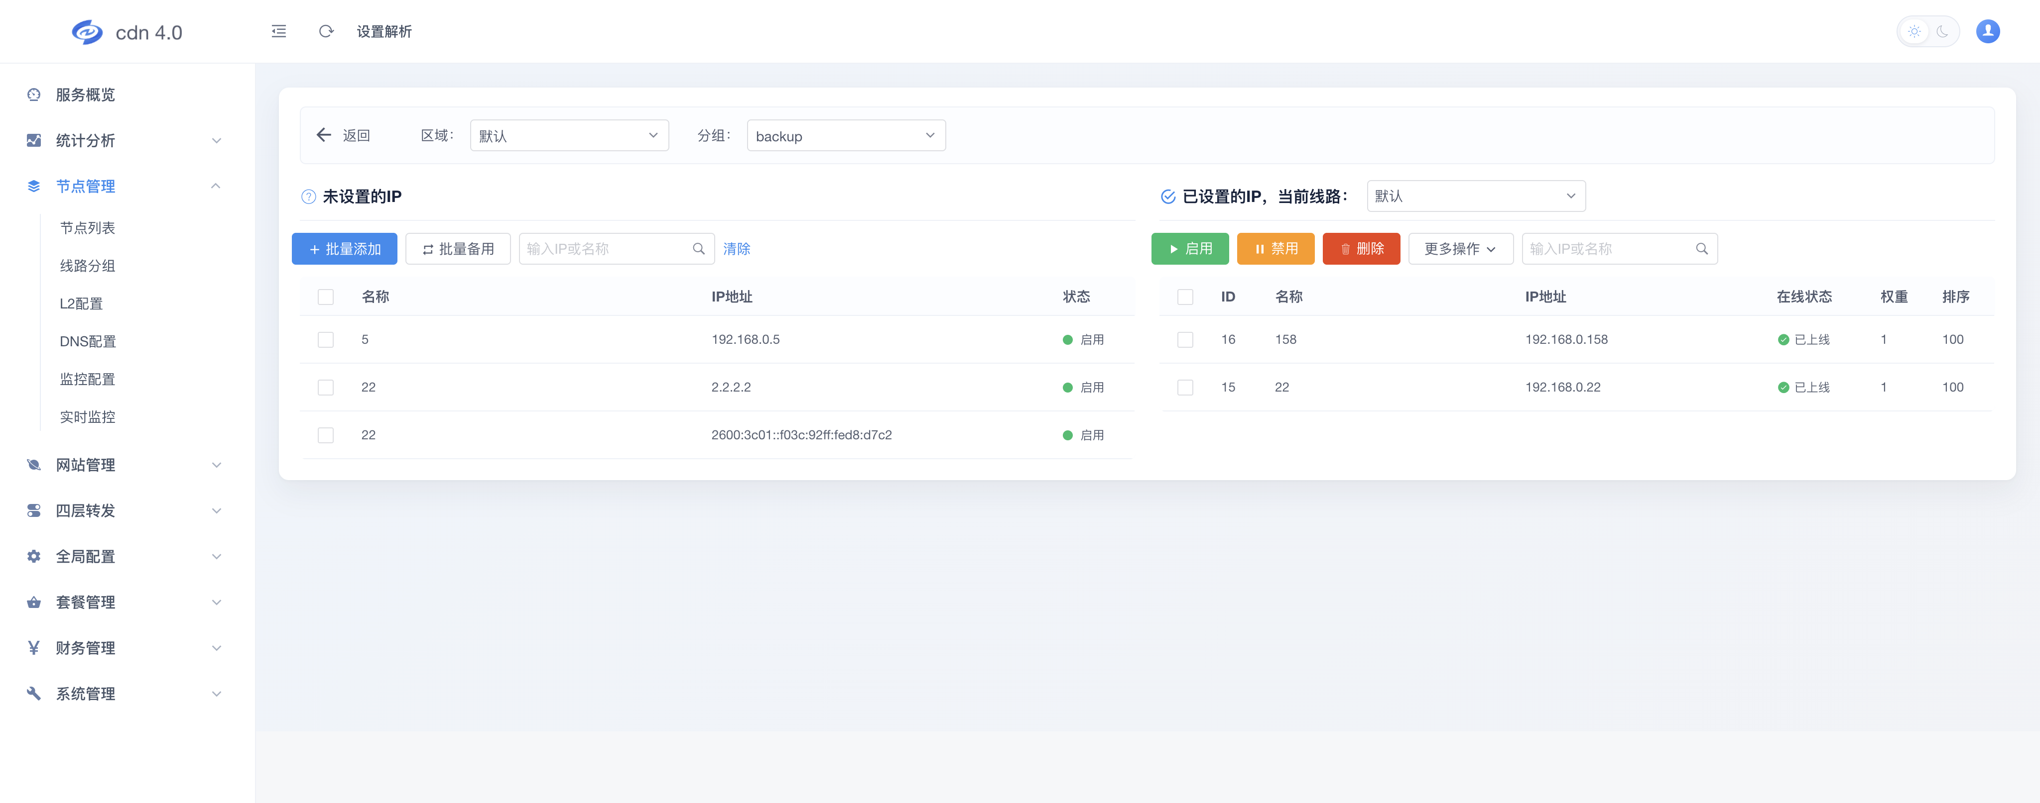Open 线路分组 in the sidebar
The image size is (2040, 803).
click(88, 266)
